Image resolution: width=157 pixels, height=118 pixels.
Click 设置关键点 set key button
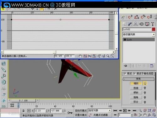[x=81, y=115]
